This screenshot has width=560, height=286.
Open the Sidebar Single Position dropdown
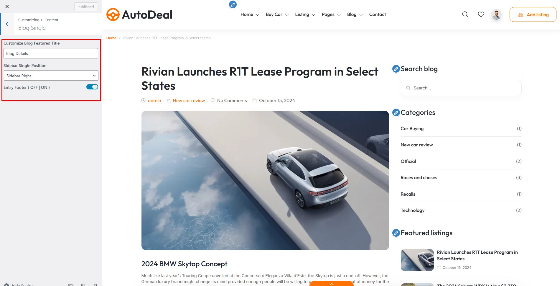point(51,76)
